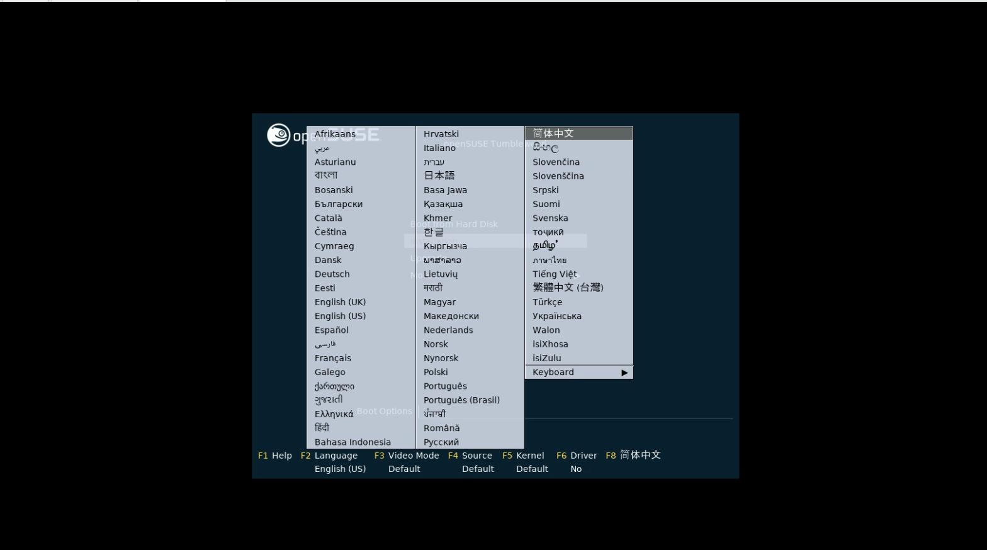987x550 pixels.
Task: Pick Tiếng Việt language
Action: coord(555,274)
